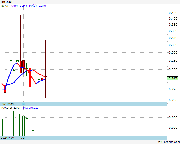This screenshot has width=180, height=144.
Task: Click the tallest MACD histogram bar
Action: pos(17,123)
